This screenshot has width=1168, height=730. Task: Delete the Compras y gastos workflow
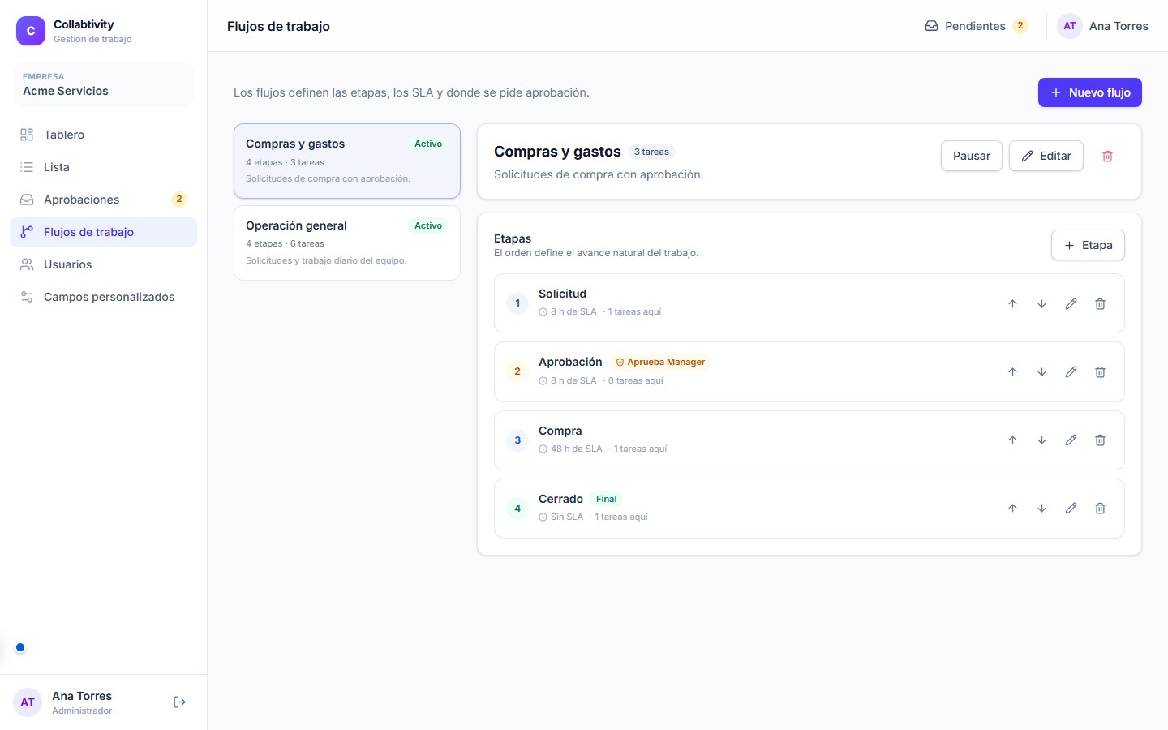click(1107, 156)
